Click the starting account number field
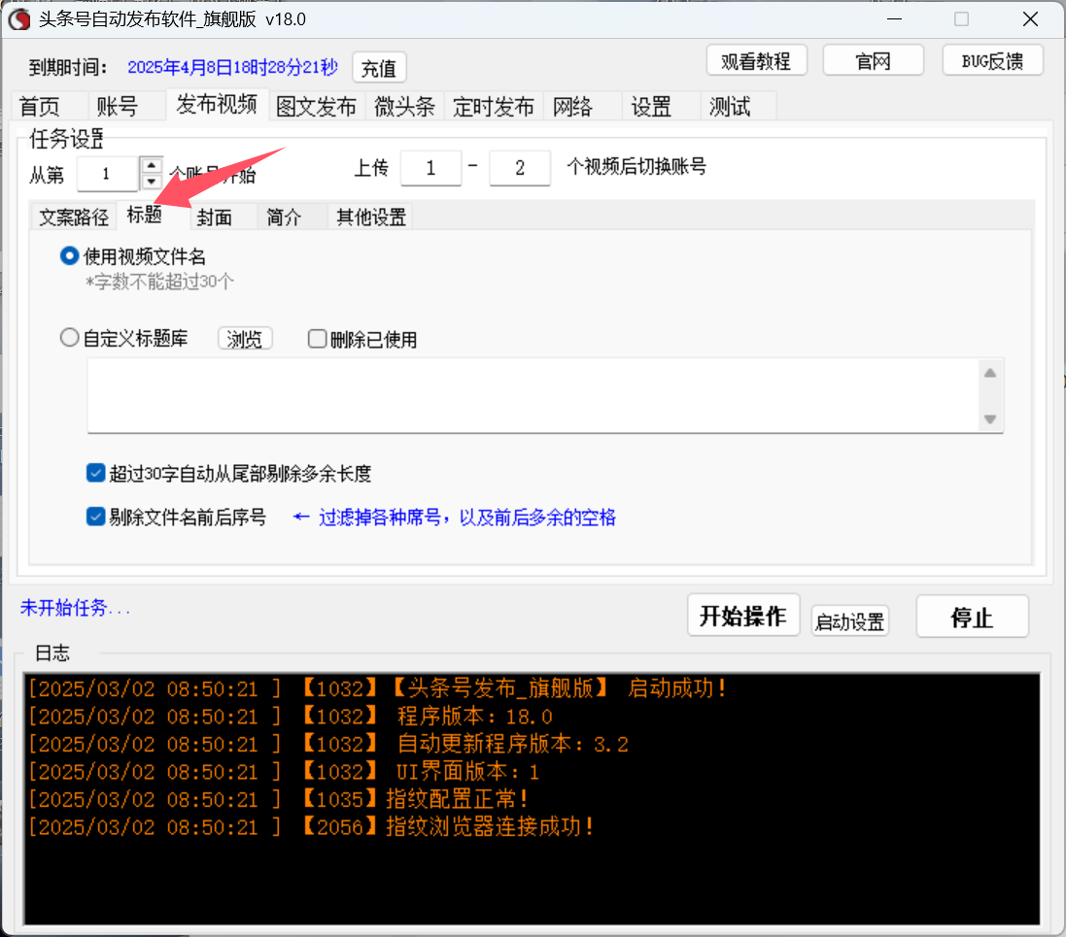 pos(108,174)
